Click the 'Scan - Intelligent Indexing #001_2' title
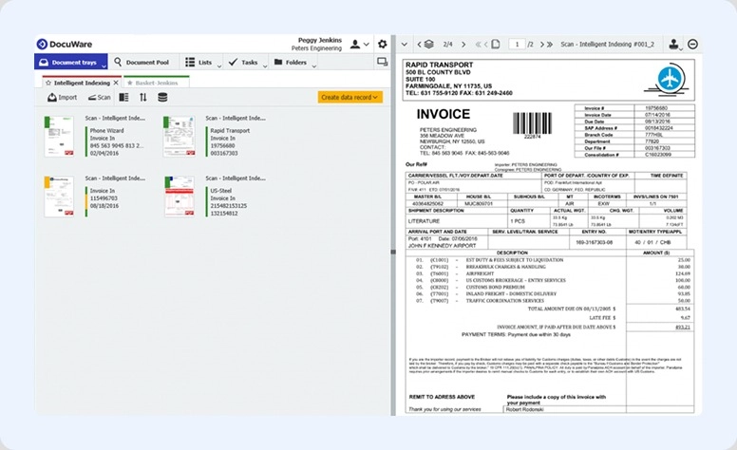Viewport: 737px width, 450px height. (x=607, y=45)
